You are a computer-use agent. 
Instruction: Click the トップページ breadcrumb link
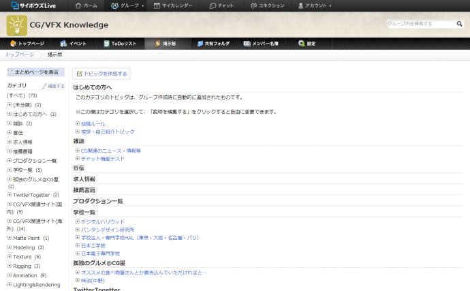(x=20, y=55)
